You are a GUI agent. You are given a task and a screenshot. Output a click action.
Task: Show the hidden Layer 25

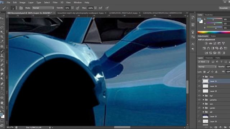click(199, 116)
